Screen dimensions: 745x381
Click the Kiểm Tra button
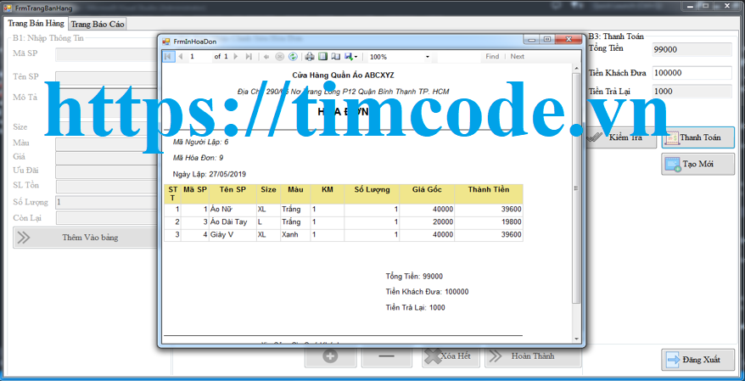620,137
